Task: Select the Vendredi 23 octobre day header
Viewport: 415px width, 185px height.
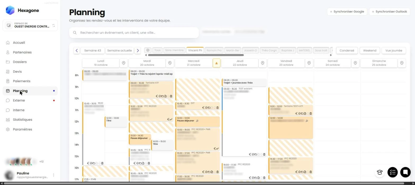Action: click(x=286, y=63)
